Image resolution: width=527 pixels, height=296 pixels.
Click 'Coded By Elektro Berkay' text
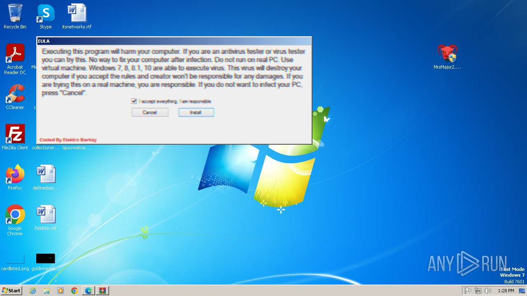tap(68, 140)
